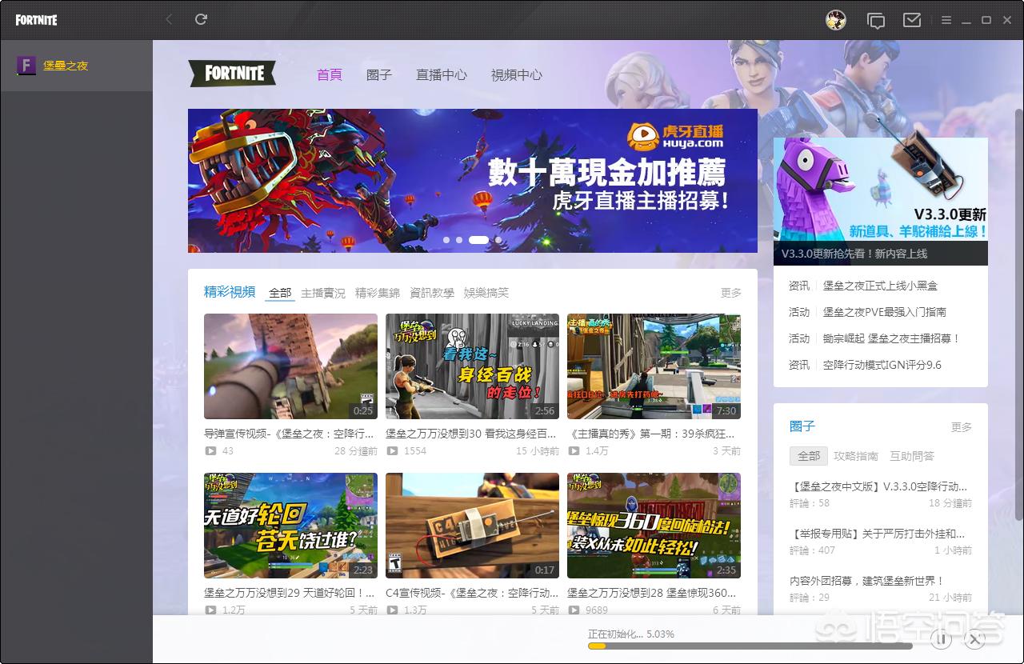Image resolution: width=1024 pixels, height=664 pixels.
Task: Filter videos by 資訊教學
Action: (x=432, y=294)
